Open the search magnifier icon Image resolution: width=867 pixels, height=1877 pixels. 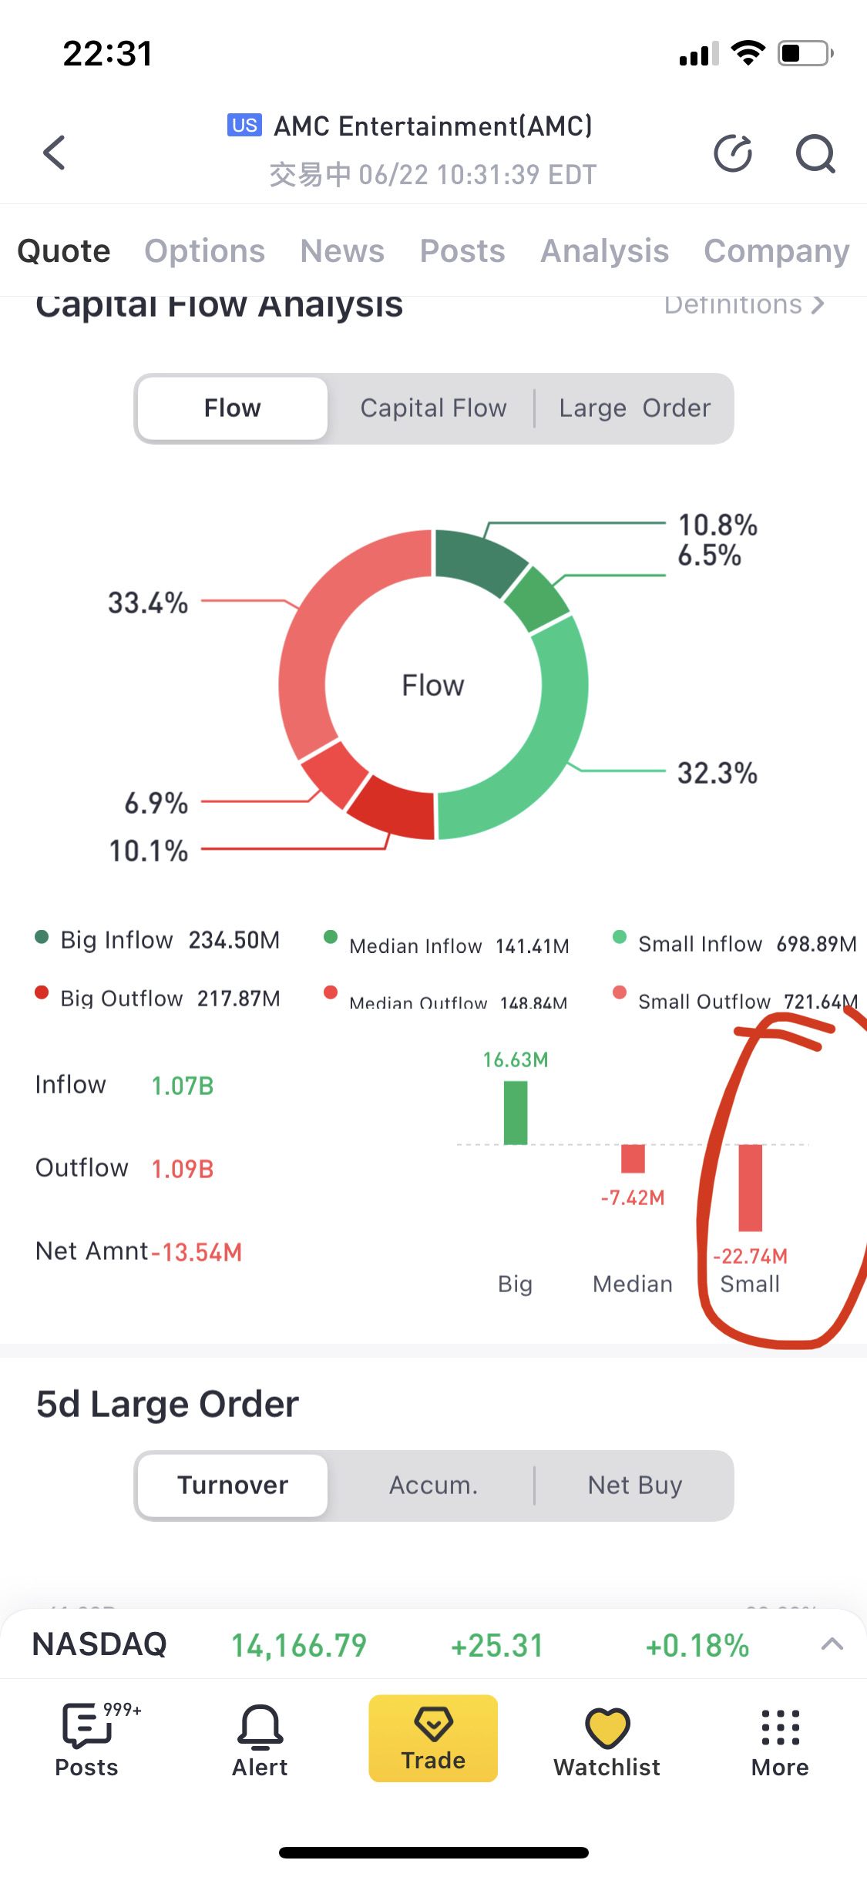point(815,153)
